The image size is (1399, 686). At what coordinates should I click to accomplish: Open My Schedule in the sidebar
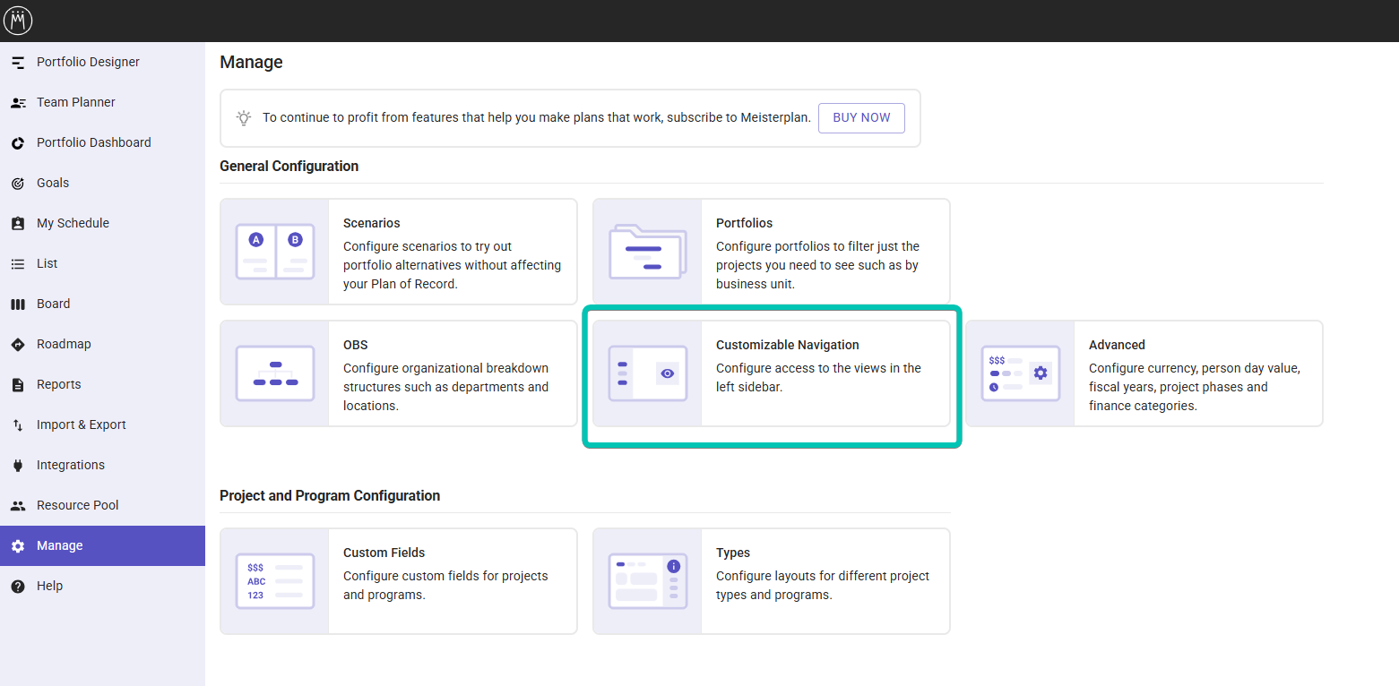73,223
